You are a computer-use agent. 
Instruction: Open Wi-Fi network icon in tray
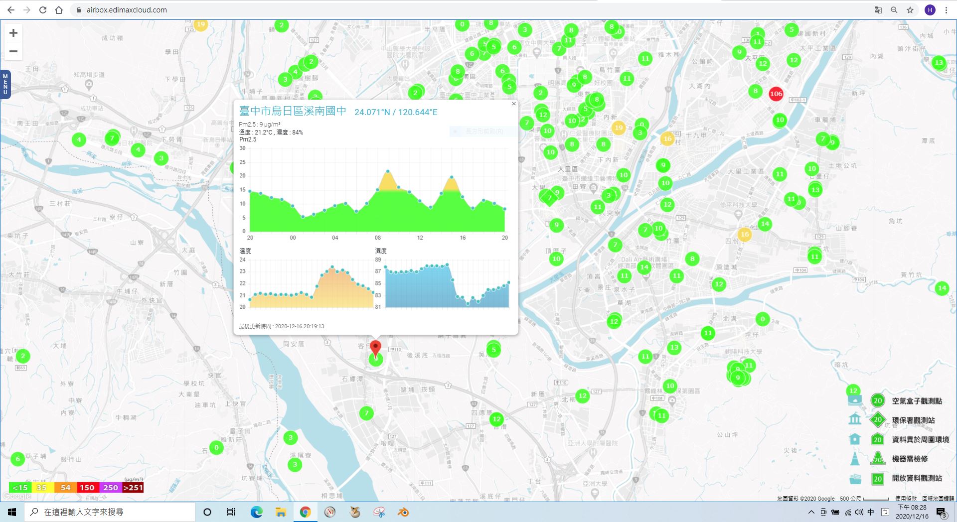coord(847,512)
